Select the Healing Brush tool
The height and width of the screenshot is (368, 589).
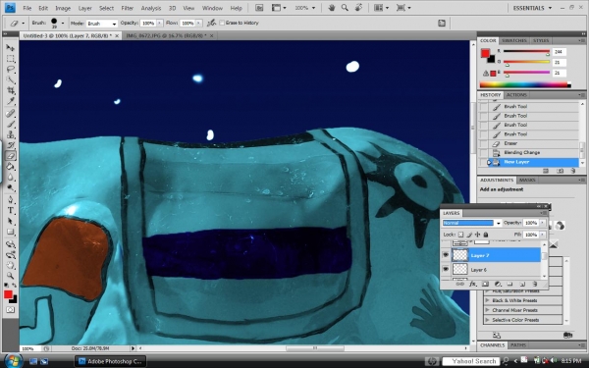10,114
